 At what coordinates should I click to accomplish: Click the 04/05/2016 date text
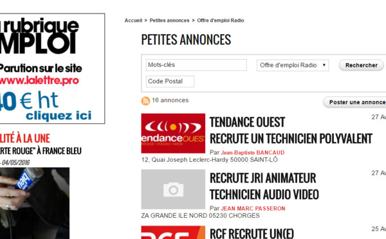[15, 163]
